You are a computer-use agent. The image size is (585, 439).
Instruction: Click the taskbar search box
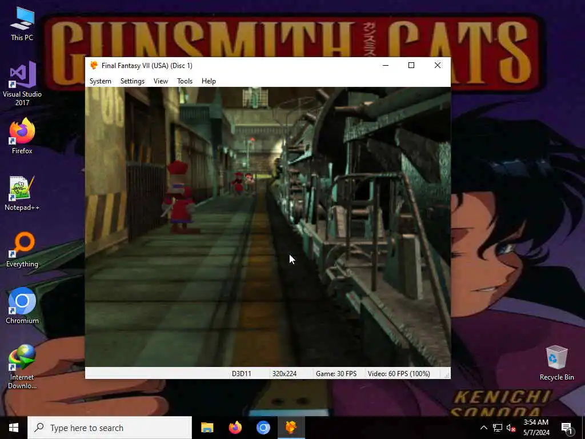[110, 428]
